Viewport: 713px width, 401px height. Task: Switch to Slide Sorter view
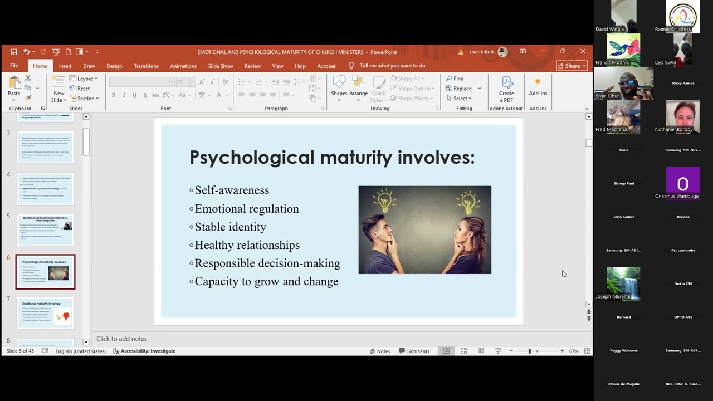[463, 351]
